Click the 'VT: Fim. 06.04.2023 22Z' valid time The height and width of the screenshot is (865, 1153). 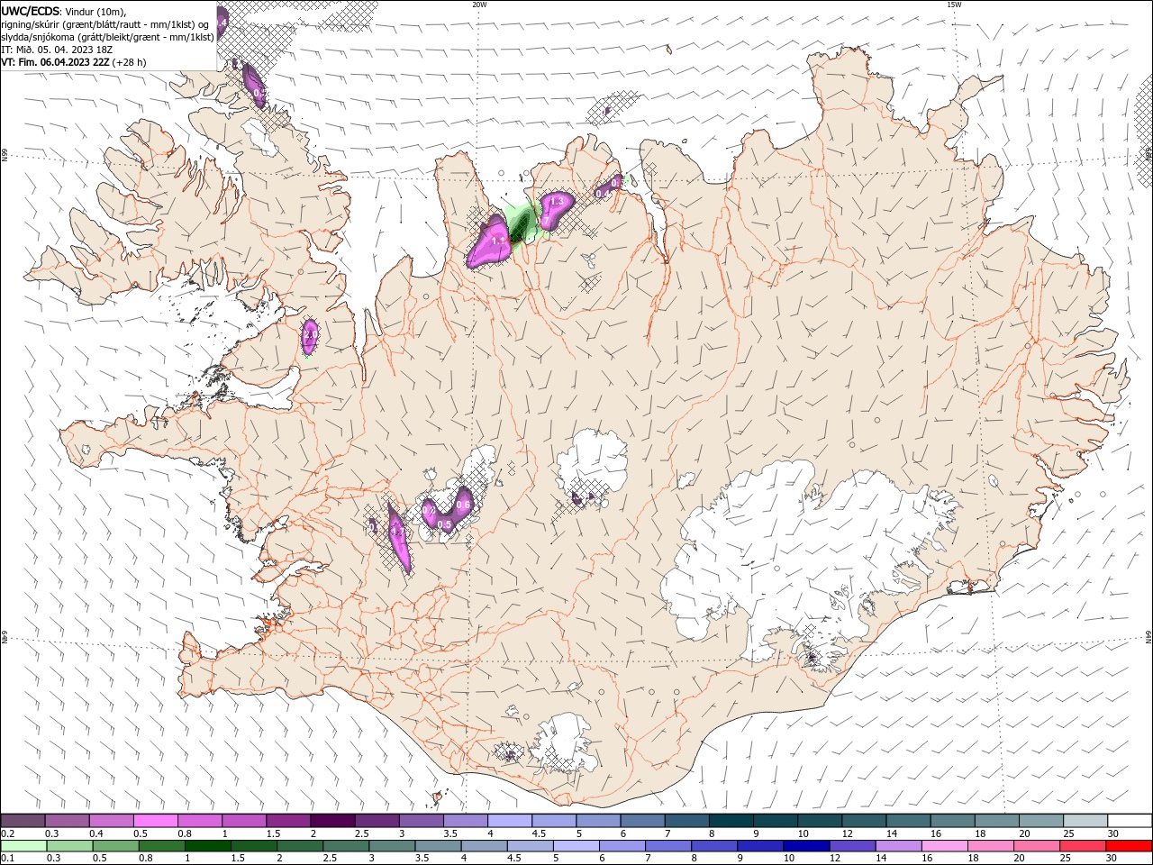(56, 62)
